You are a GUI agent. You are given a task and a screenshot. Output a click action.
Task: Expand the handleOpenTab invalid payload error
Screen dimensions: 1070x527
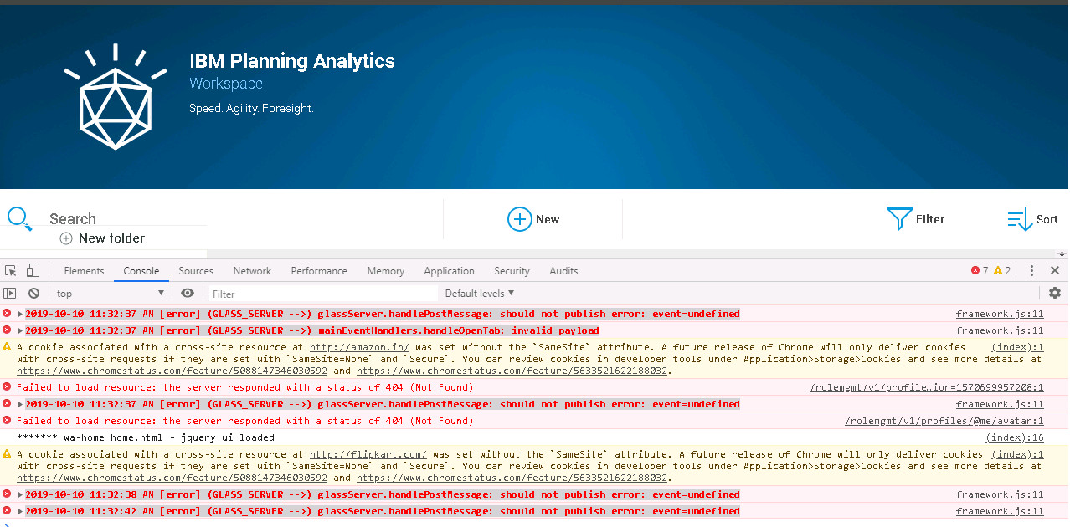click(20, 330)
